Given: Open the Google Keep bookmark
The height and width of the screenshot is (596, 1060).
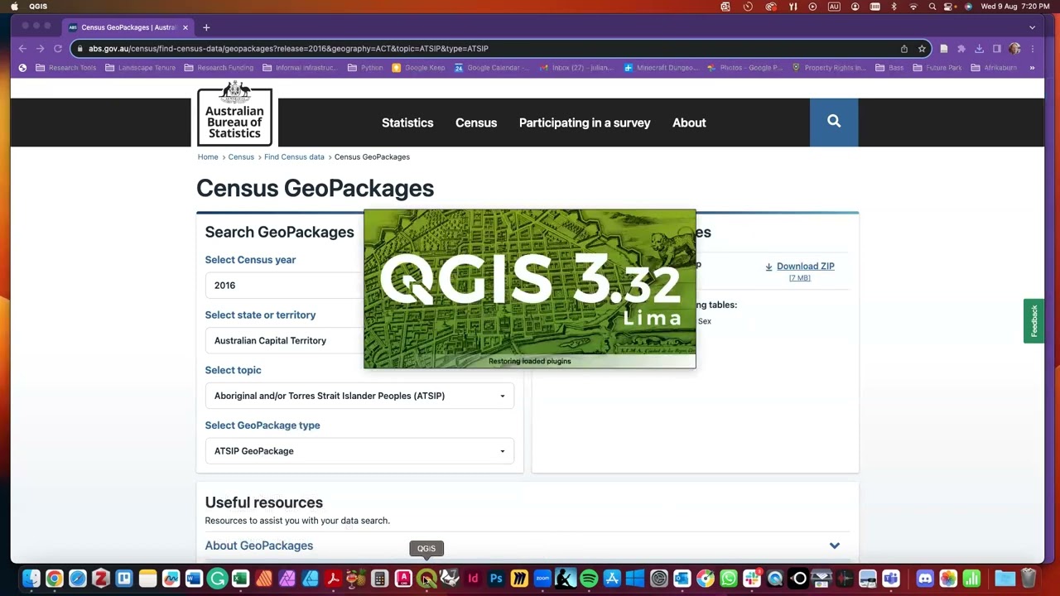Looking at the screenshot, I should click(418, 68).
